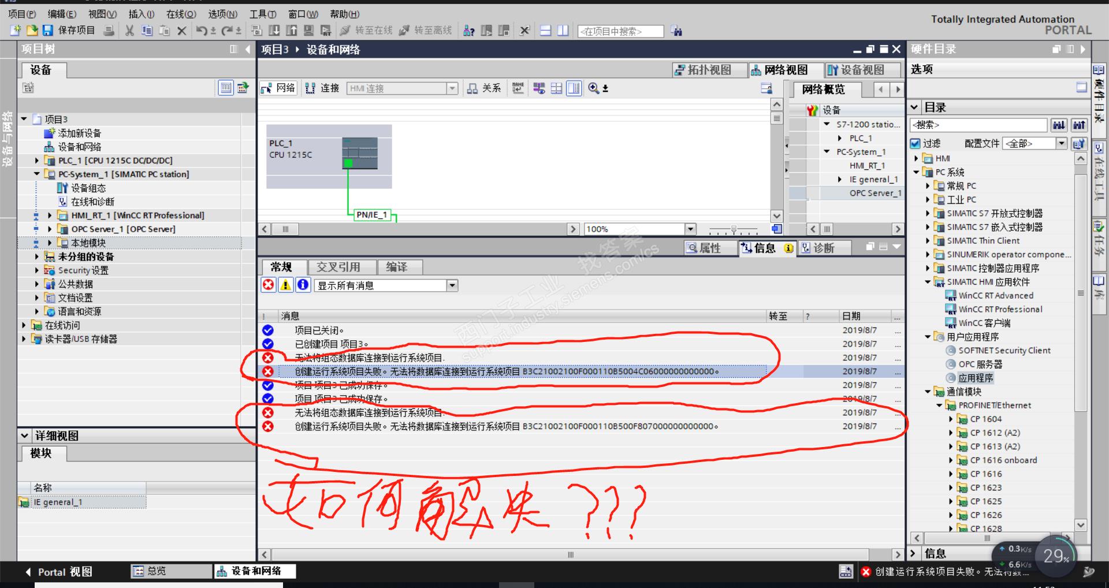Expand the Security 设置 tree node
The height and width of the screenshot is (588, 1109).
pyautogui.click(x=37, y=270)
